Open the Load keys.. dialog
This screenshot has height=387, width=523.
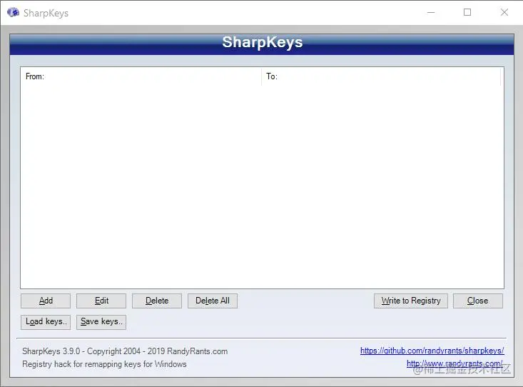(46, 322)
